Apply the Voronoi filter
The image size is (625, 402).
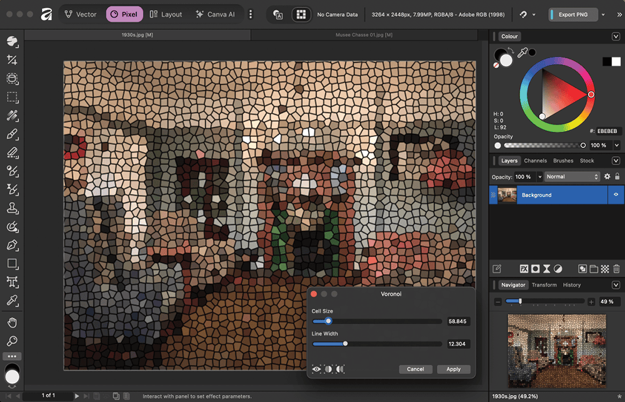click(453, 369)
